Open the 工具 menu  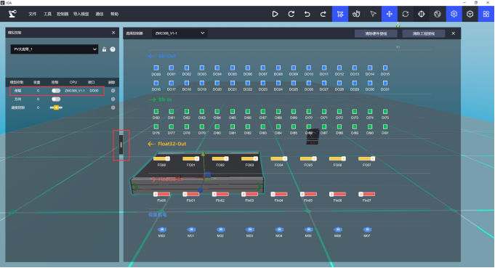(47, 14)
